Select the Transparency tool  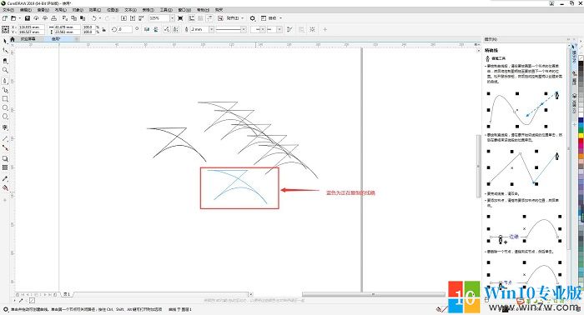[x=5, y=167]
